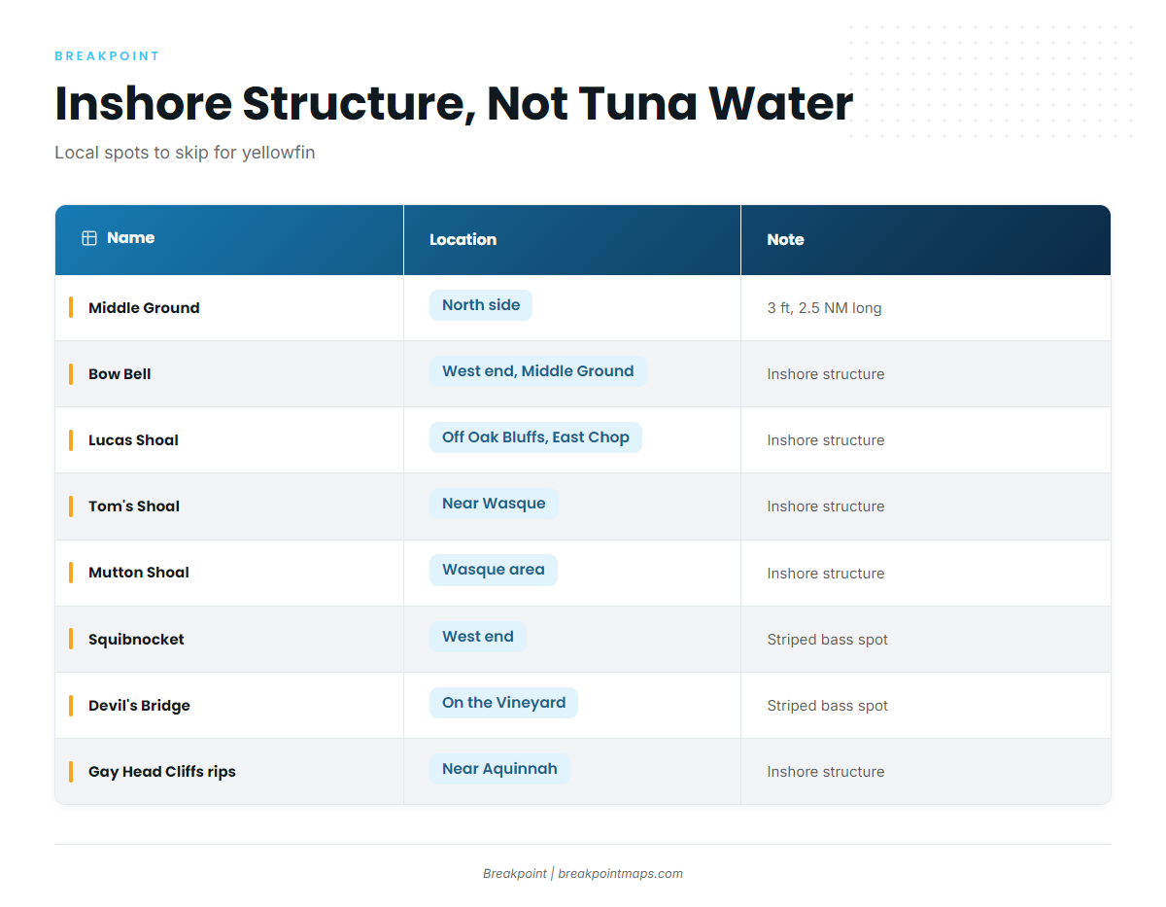Image resolution: width=1166 pixels, height=907 pixels.
Task: Click the Gay Head Cliffs rips cell
Action: click(229, 772)
